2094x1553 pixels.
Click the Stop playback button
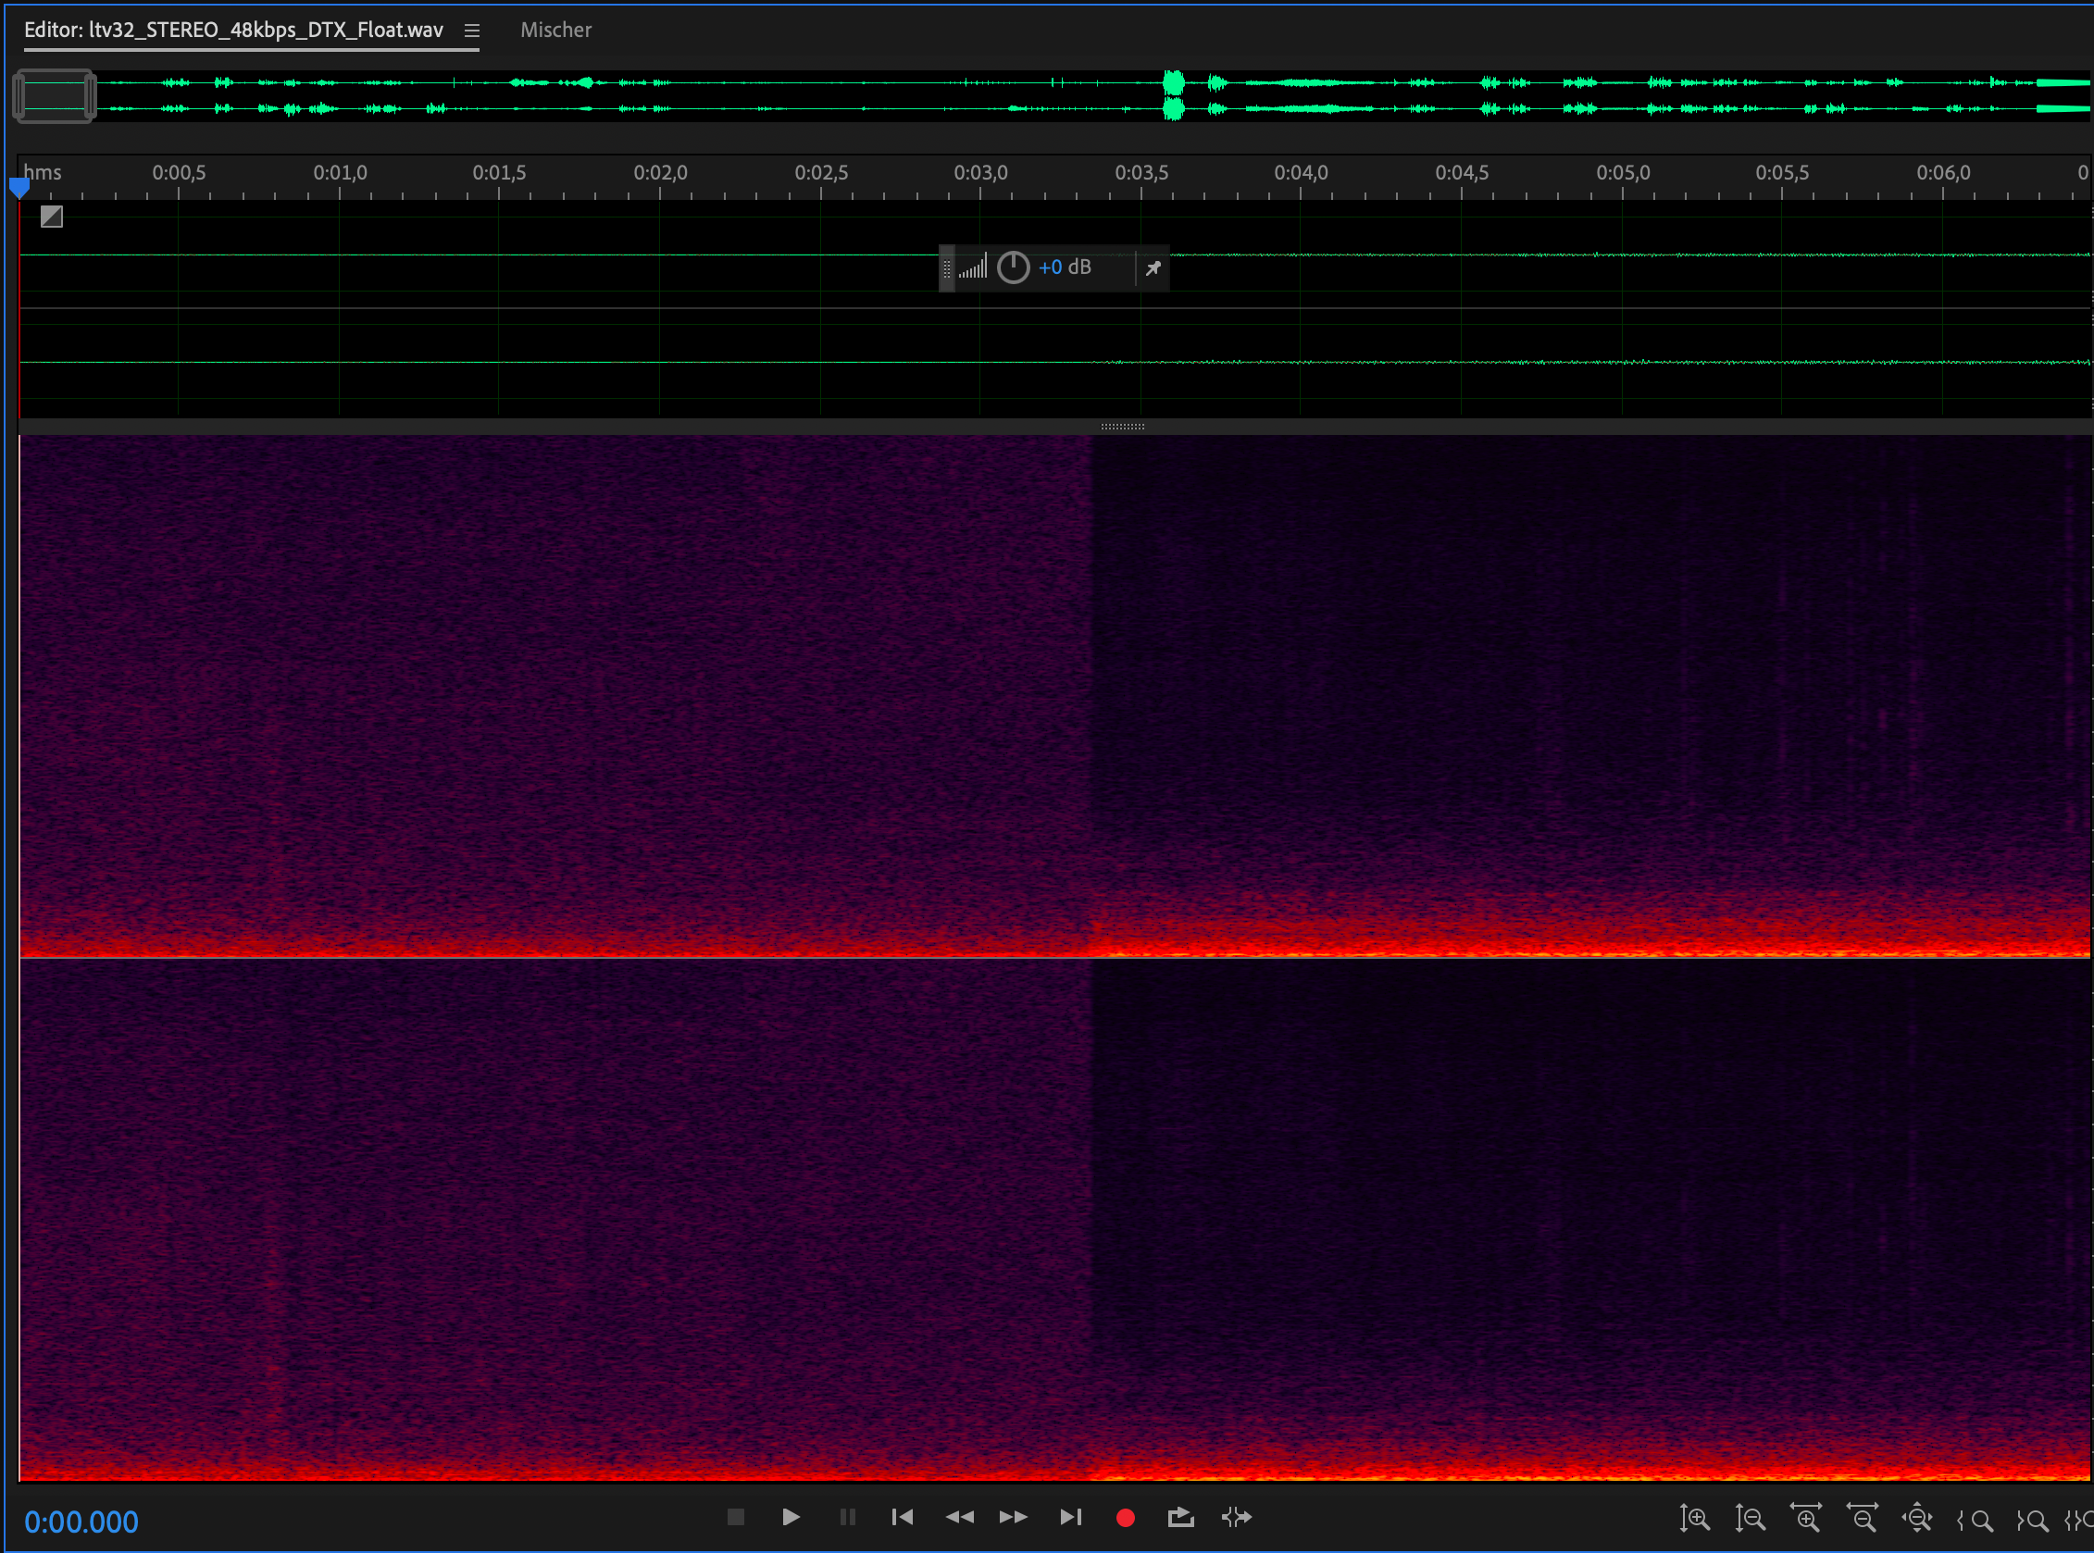pos(735,1517)
